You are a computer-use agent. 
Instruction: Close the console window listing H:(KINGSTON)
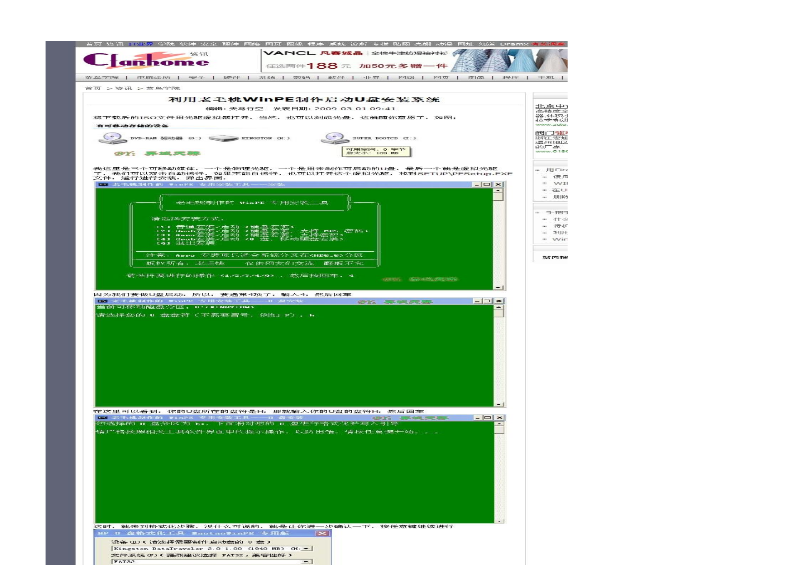[499, 301]
